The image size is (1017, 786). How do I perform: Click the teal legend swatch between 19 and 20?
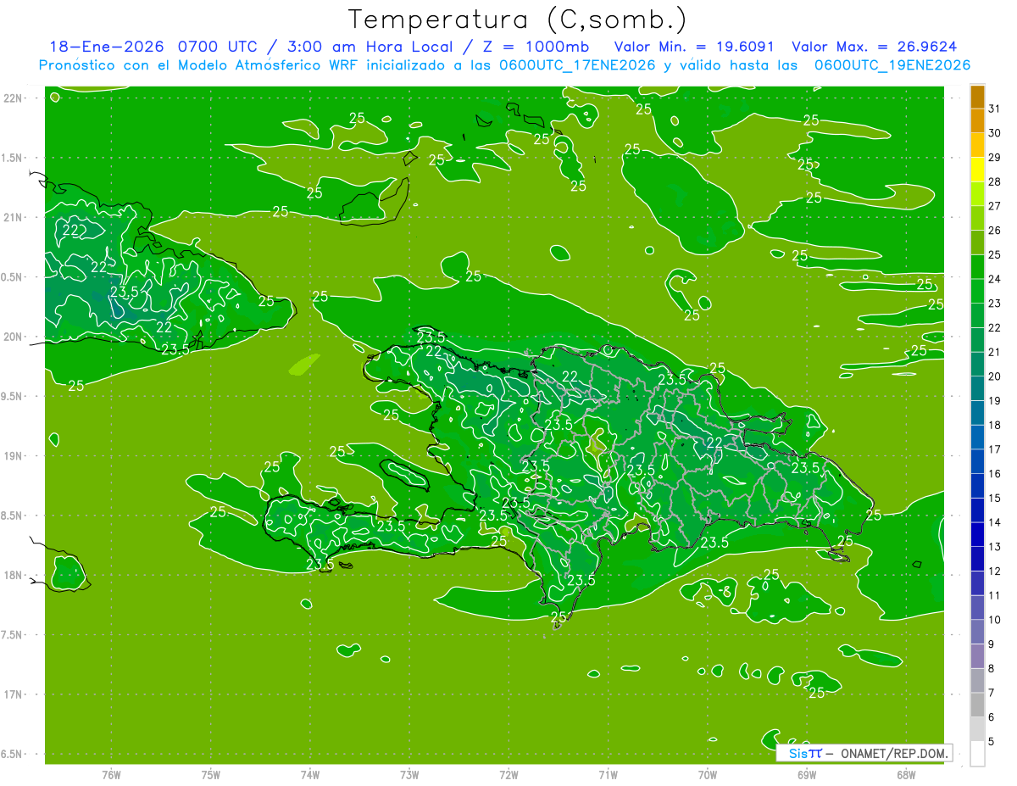(x=977, y=389)
